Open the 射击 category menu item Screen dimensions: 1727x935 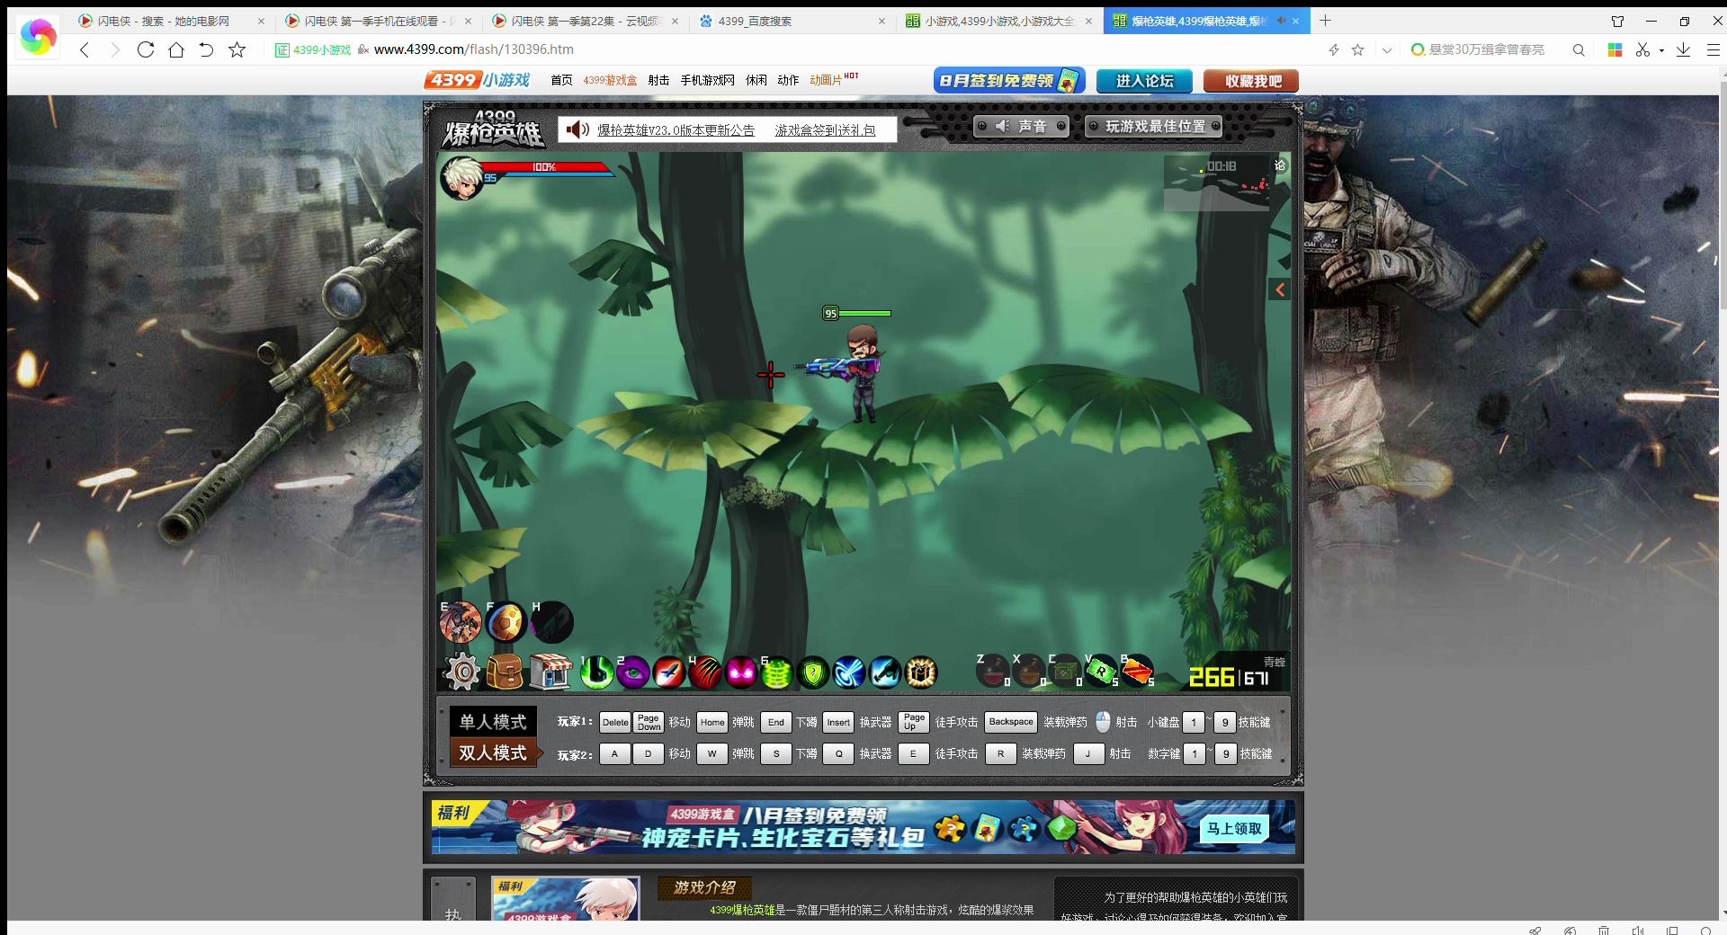[x=658, y=80]
